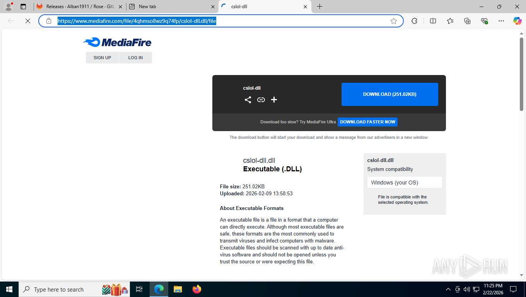The width and height of the screenshot is (526, 297).
Task: Click the browser back arrow
Action: pyautogui.click(x=11, y=21)
